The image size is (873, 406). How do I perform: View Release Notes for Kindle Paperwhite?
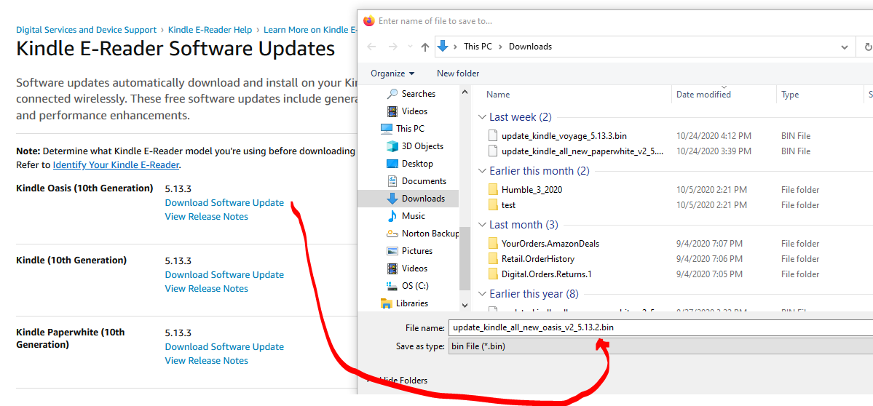pos(206,361)
